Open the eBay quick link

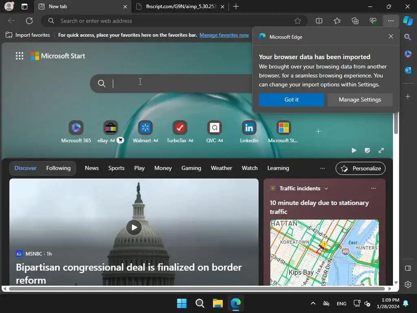click(111, 132)
